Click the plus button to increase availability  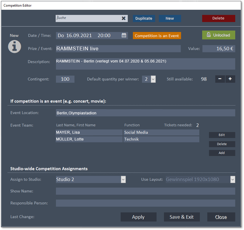point(230,79)
